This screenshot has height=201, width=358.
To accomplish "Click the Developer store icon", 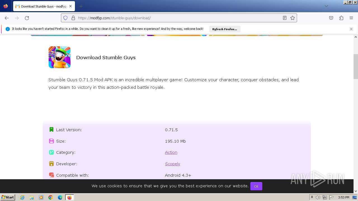I will click(51, 164).
